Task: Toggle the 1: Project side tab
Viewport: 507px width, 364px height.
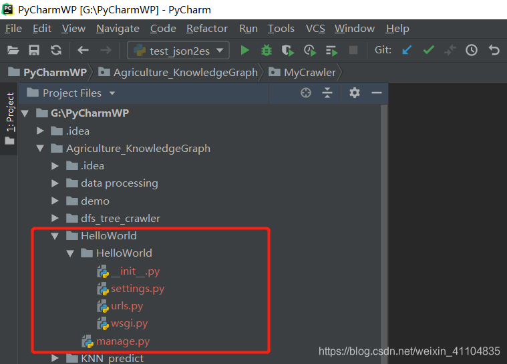Action: click(10, 119)
